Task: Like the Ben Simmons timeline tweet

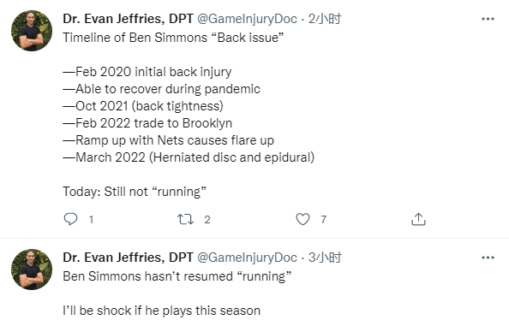Action: (302, 219)
